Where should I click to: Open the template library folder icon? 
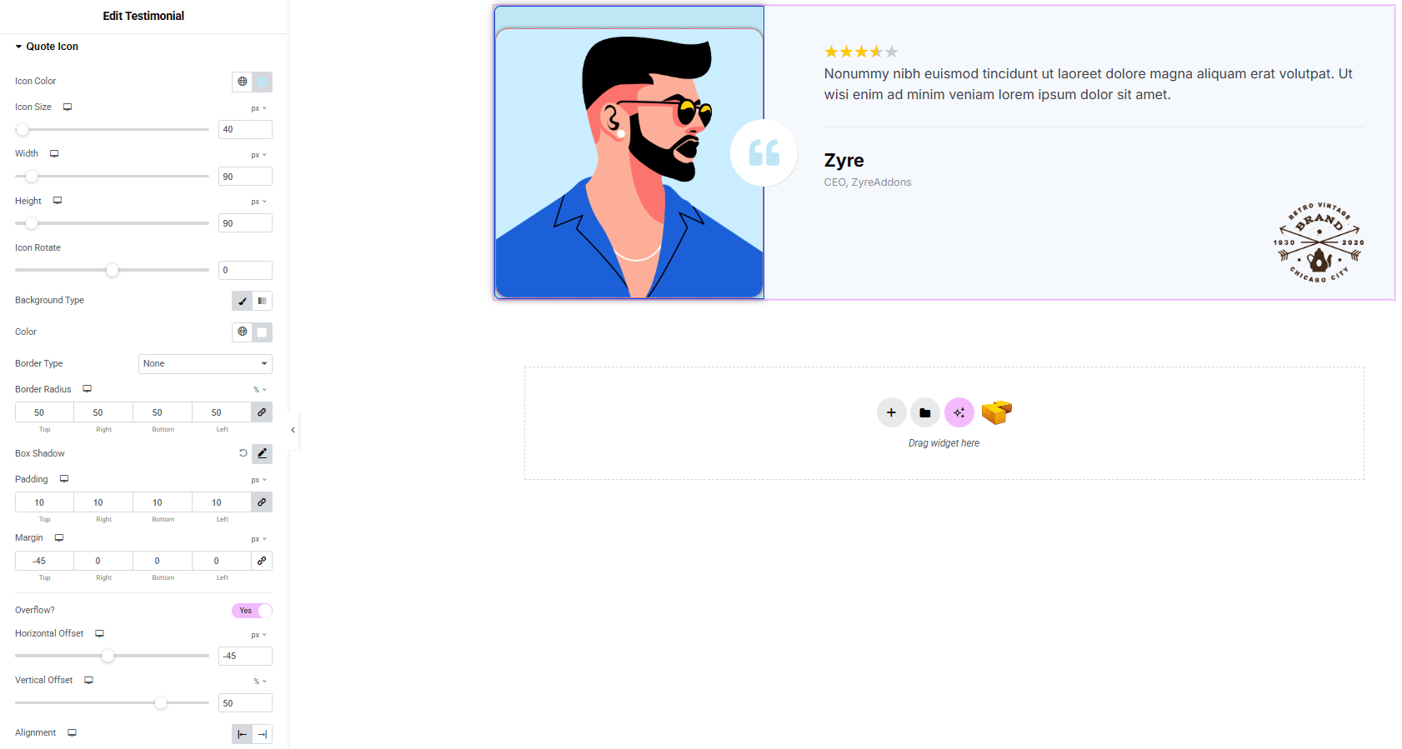point(924,412)
